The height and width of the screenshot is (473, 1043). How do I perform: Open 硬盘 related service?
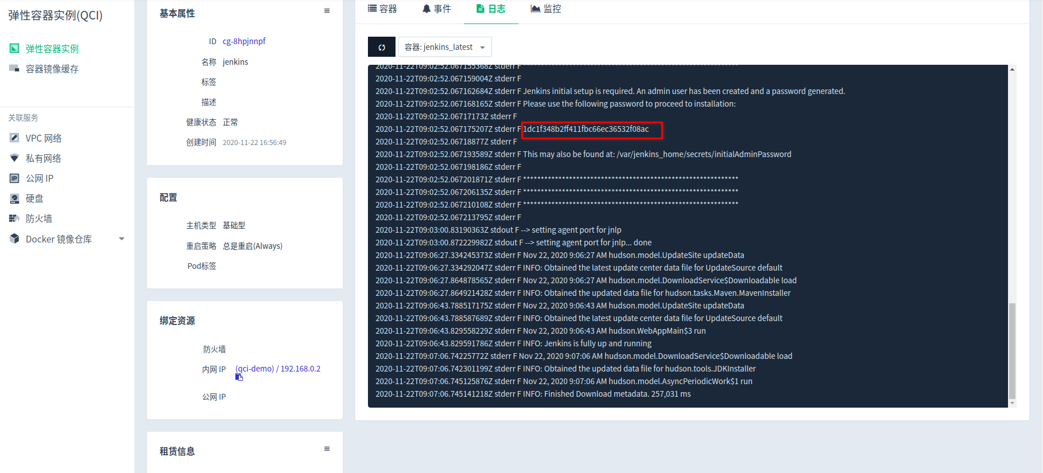(34, 198)
